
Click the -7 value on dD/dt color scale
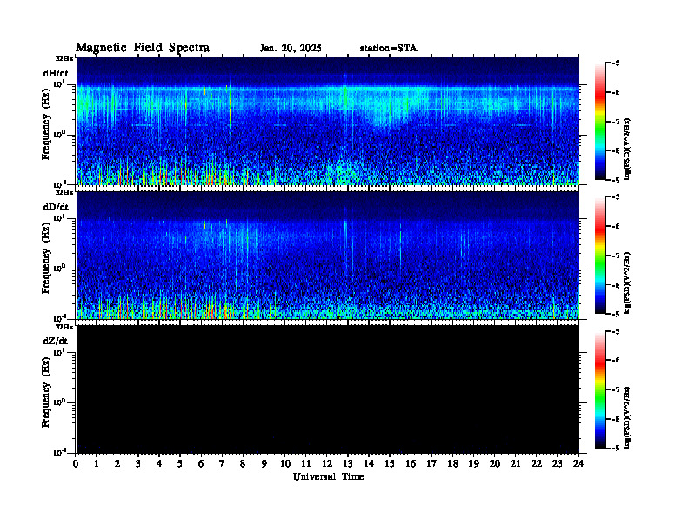click(617, 256)
